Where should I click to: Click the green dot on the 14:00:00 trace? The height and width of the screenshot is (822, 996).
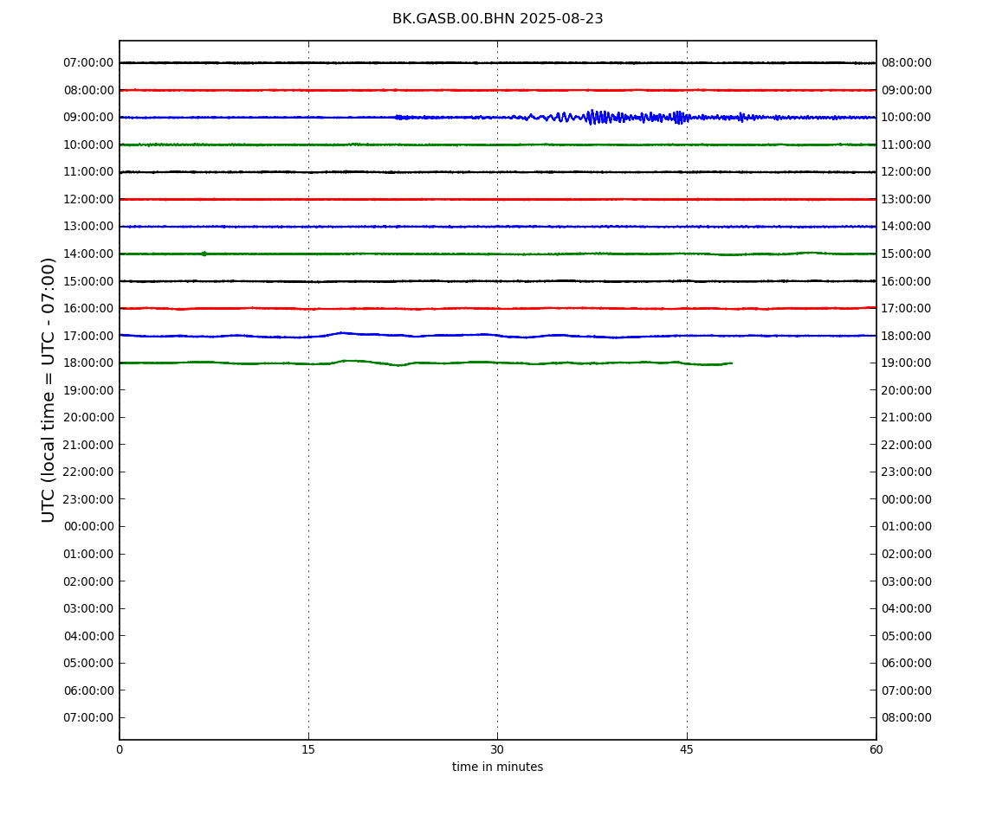click(x=204, y=254)
